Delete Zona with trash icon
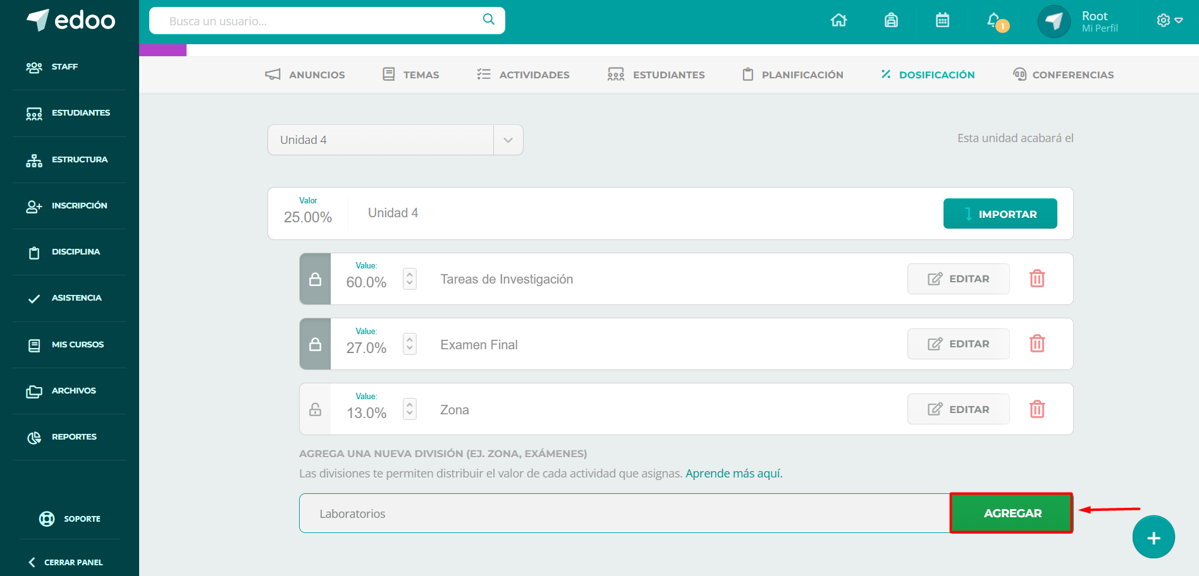Screen dimensions: 1199x576 tap(1037, 409)
